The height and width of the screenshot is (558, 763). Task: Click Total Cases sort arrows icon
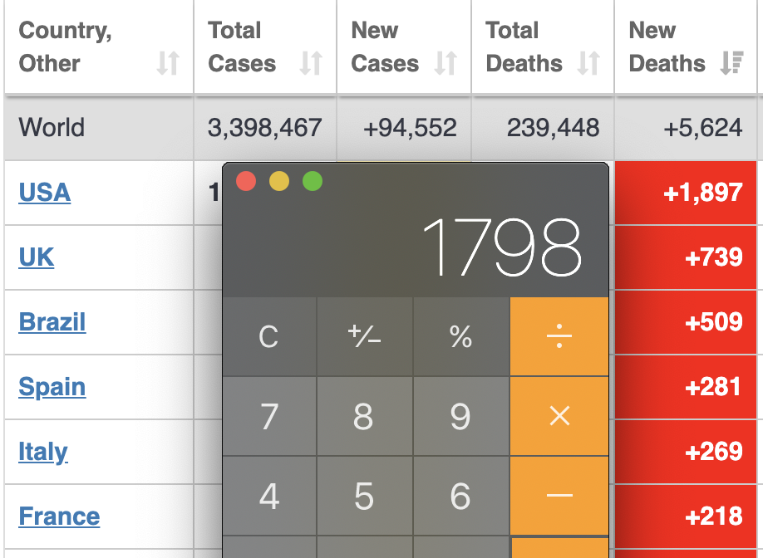point(311,63)
